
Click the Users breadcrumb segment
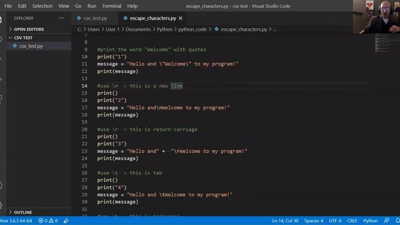94,29
